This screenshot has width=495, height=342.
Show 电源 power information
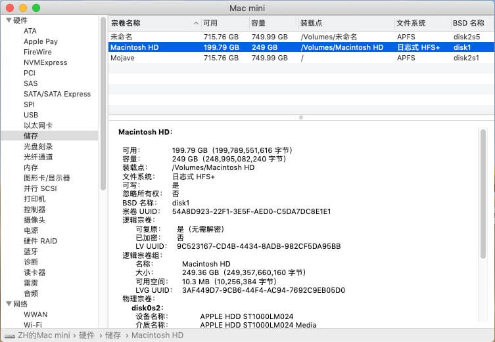pos(31,230)
